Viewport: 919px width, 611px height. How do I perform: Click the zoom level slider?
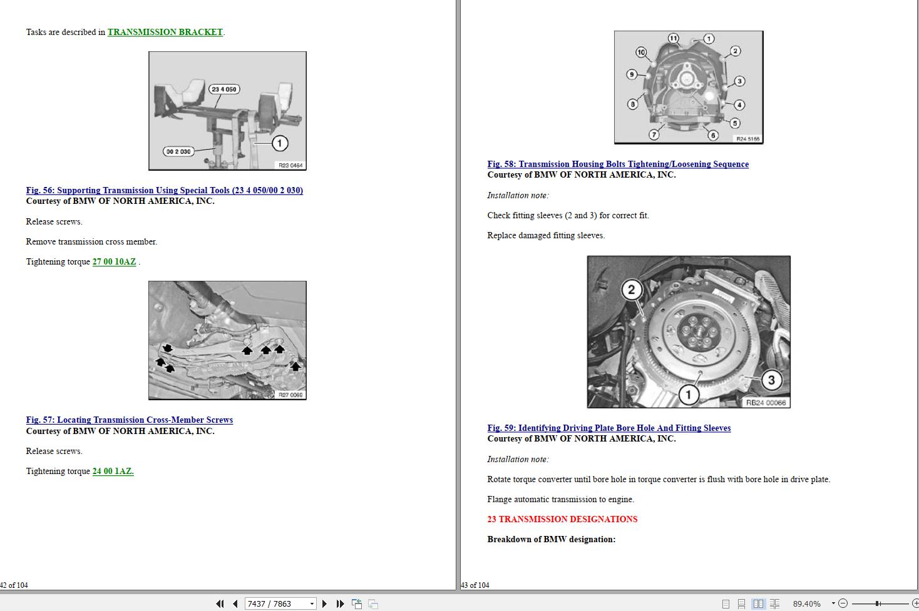(x=878, y=603)
